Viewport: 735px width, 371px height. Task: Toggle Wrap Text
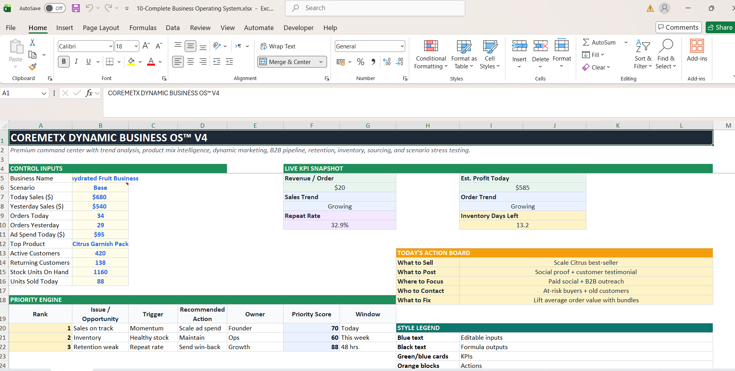278,46
